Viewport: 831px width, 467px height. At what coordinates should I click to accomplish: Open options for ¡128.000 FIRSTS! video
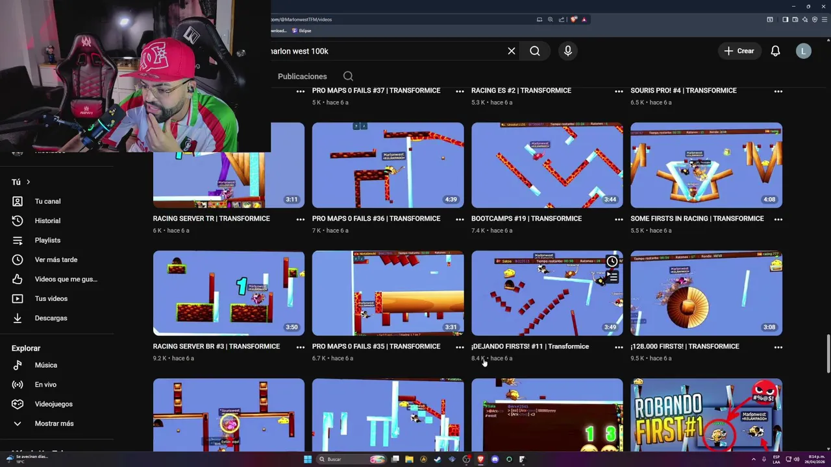778,347
